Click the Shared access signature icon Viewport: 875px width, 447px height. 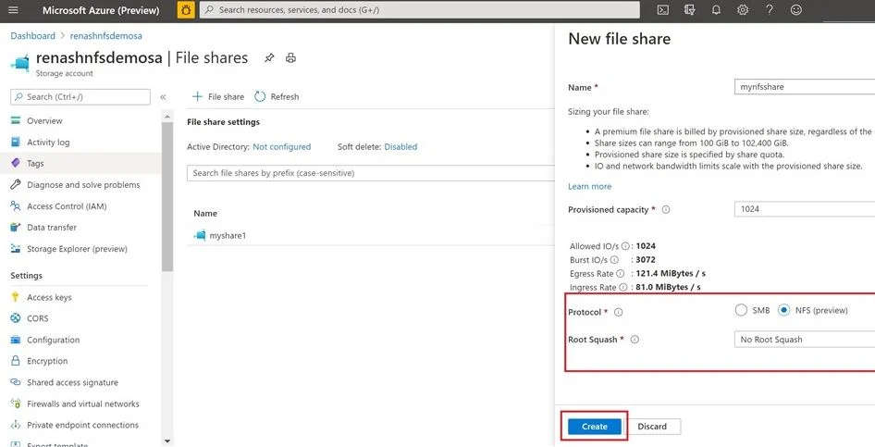(16, 382)
